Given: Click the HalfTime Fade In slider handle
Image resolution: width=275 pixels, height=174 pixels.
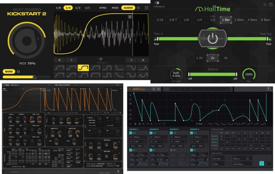Looking at the screenshot, I should (158, 39).
